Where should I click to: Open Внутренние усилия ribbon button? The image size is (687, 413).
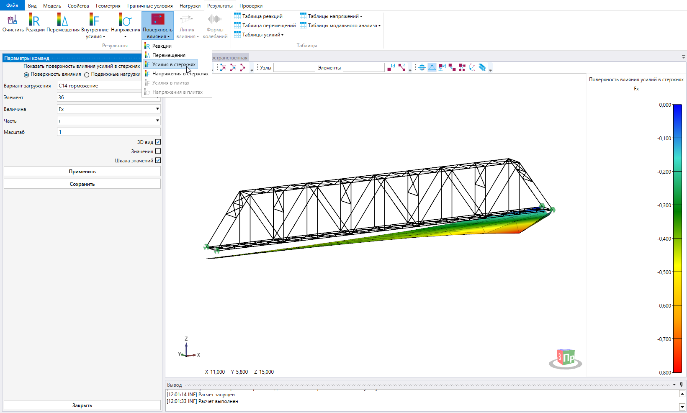pos(95,26)
